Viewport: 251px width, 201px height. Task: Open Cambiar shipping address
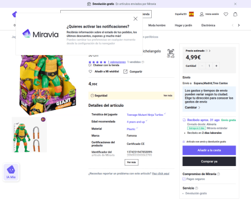[x=192, y=107]
